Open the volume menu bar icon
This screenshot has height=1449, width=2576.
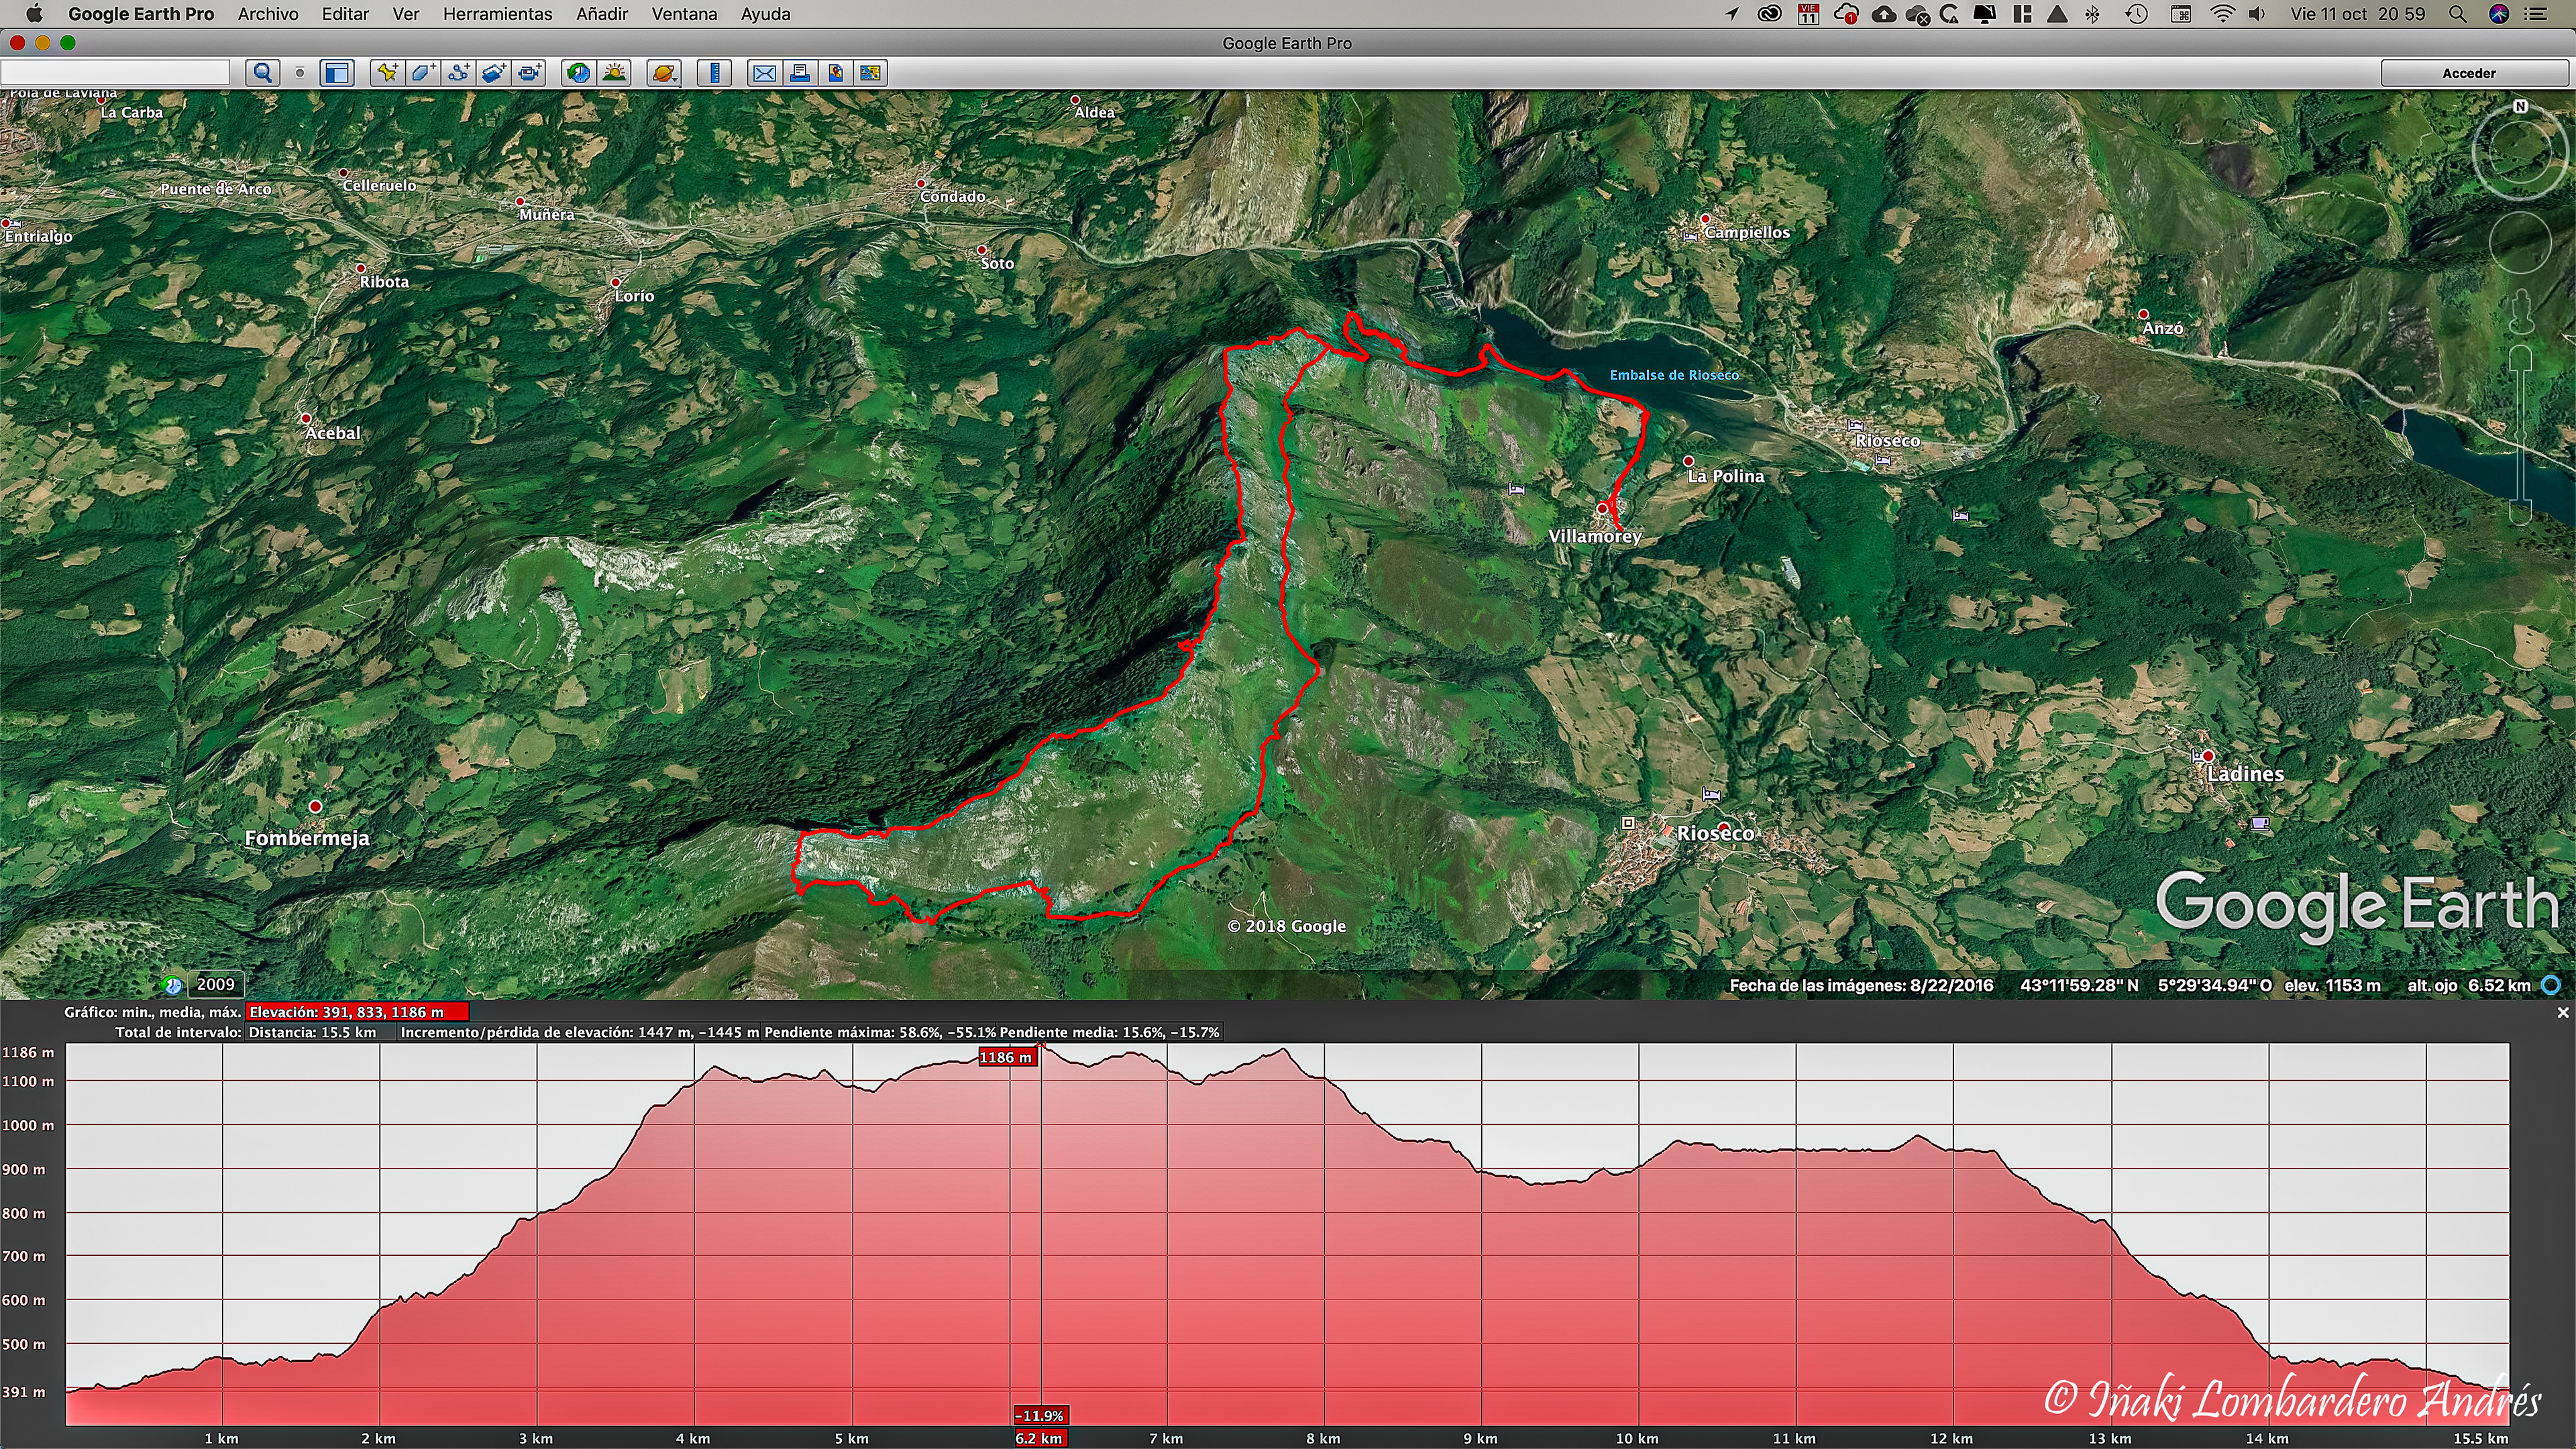point(2257,14)
